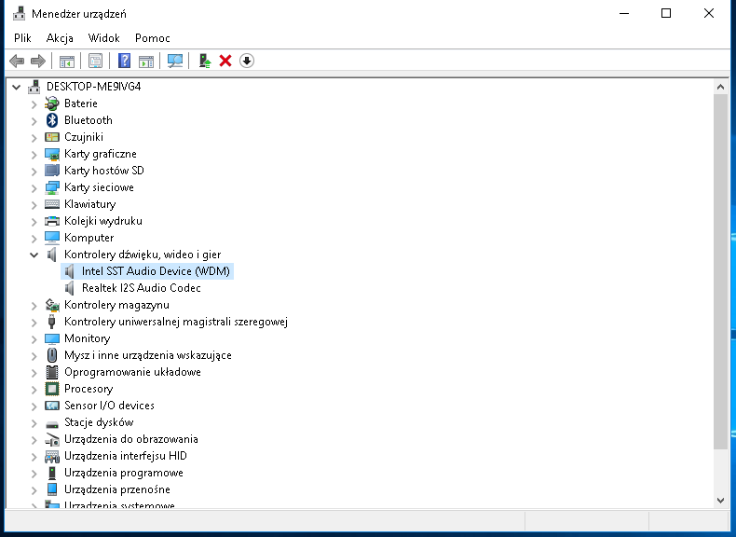The width and height of the screenshot is (736, 537).
Task: Open the Plik menu
Action: [x=22, y=38]
